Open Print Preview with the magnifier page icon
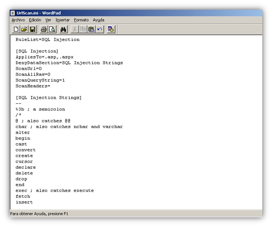Image resolution: width=272 pixels, height=227 pixels. 52,29
